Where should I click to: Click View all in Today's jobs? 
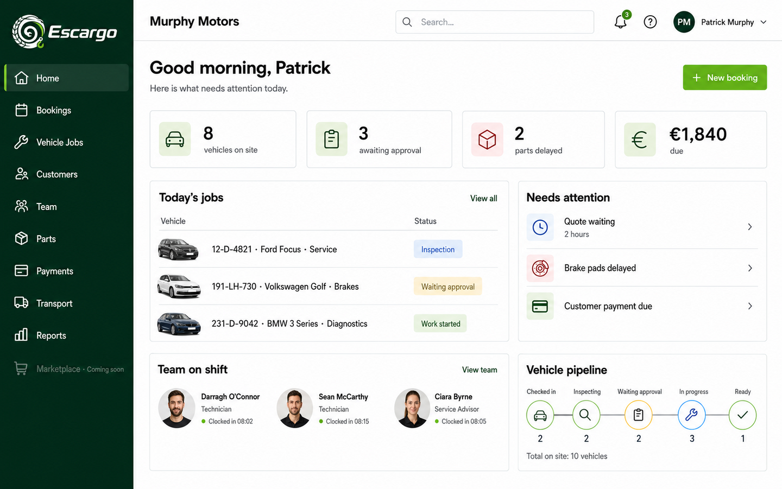[x=483, y=199]
